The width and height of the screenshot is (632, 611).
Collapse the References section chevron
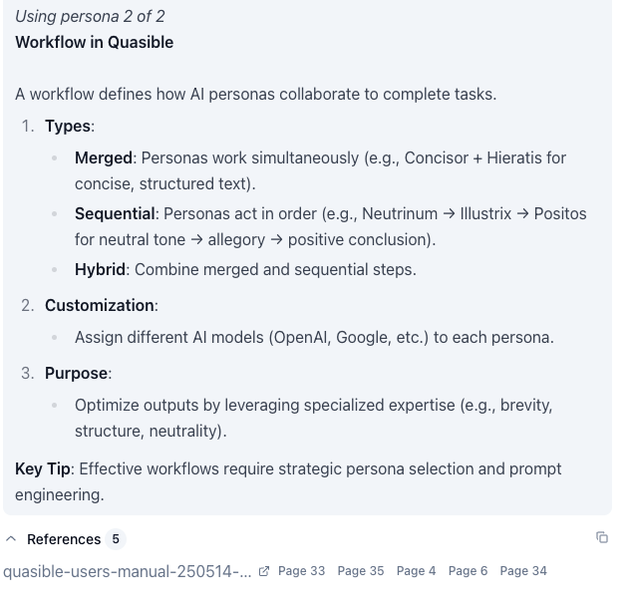pos(11,539)
